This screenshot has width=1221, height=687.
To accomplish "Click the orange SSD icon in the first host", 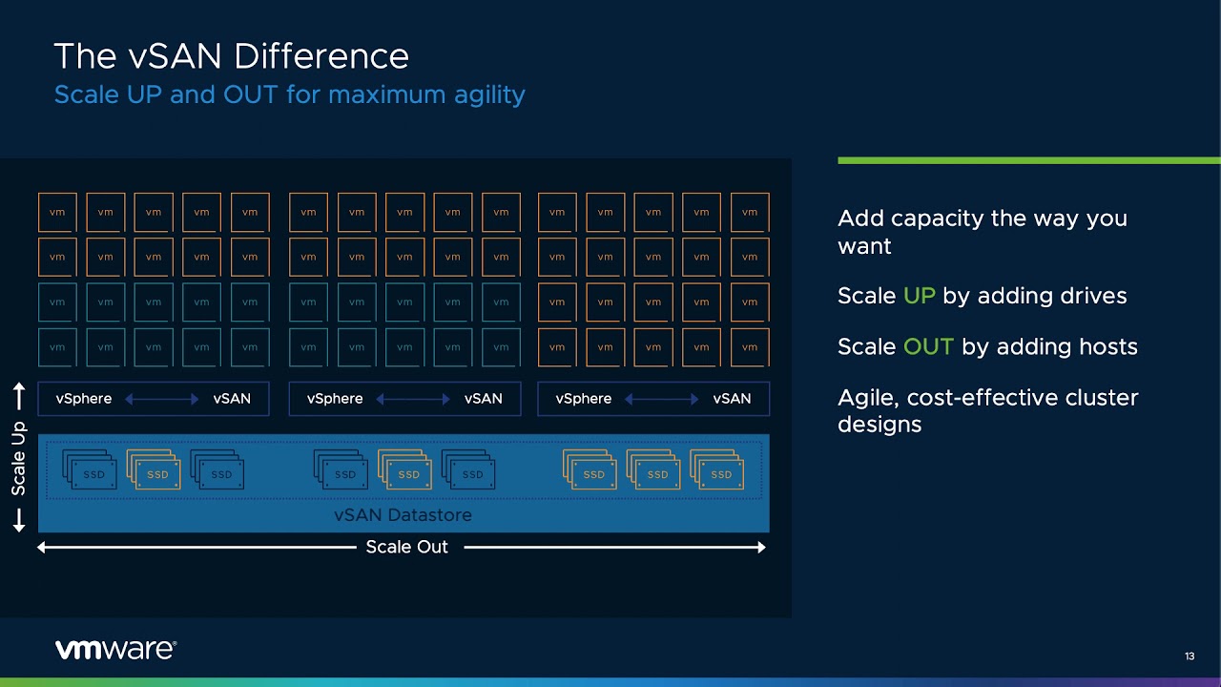I will click(154, 469).
